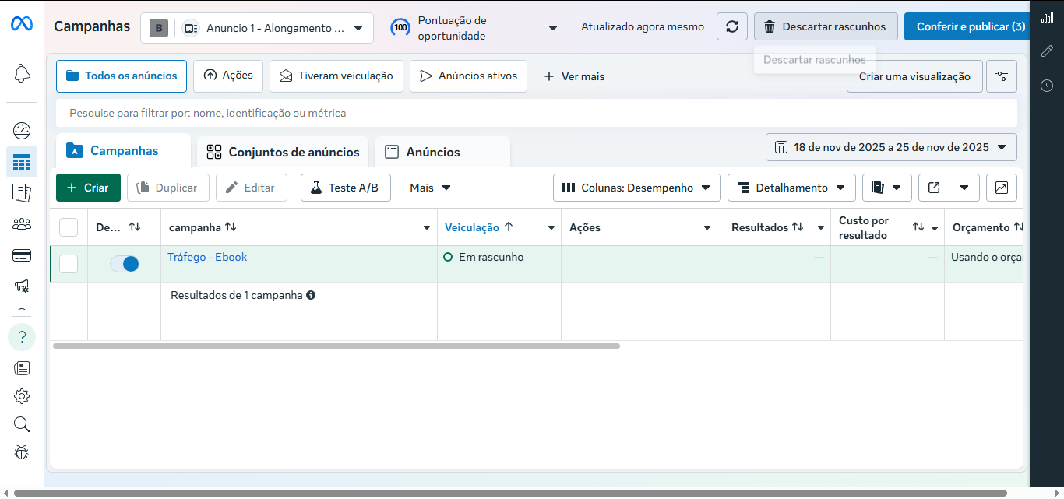Click the Teste A/B button

tap(346, 188)
